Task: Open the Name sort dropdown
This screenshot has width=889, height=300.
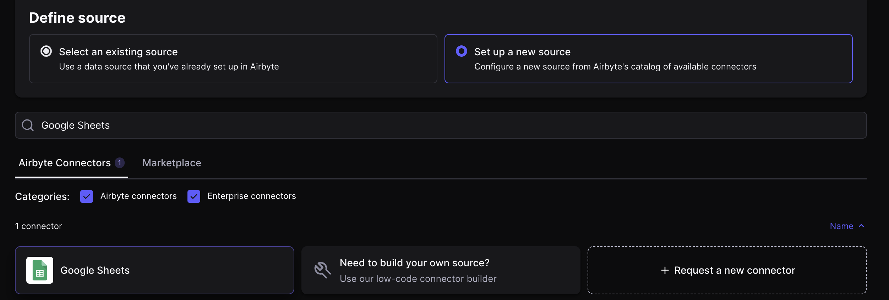Action: [x=841, y=226]
